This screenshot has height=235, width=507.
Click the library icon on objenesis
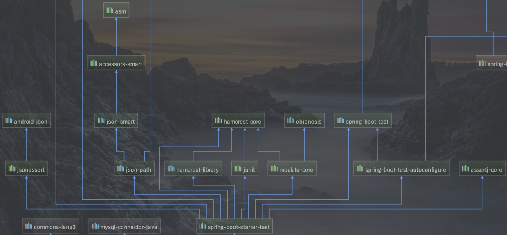tap(291, 120)
